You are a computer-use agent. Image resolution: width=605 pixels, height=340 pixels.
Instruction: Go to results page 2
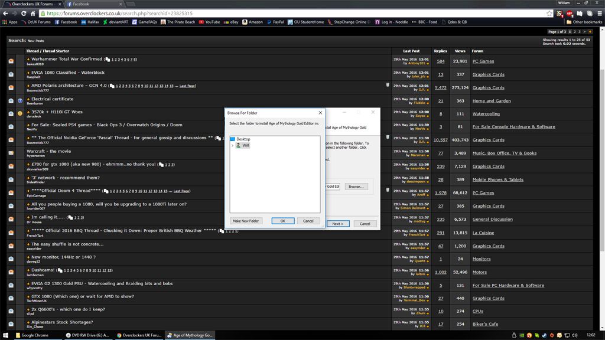(x=574, y=32)
